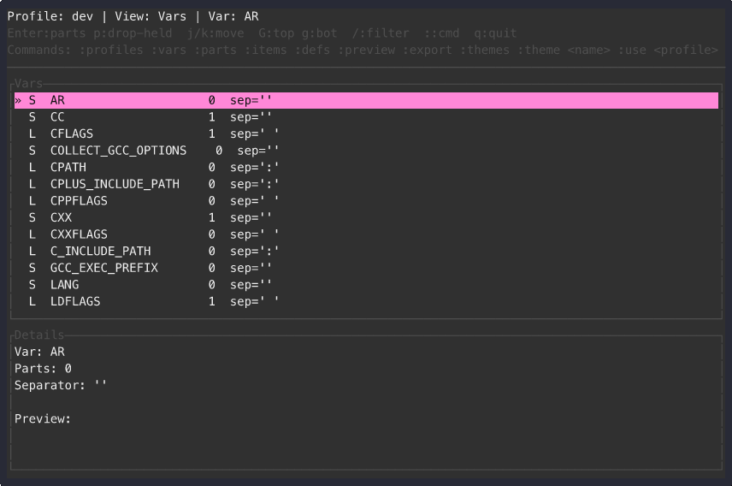Viewport: 732px width, 486px height.
Task: Select the CXXFLAGS variable row
Action: 366,235
